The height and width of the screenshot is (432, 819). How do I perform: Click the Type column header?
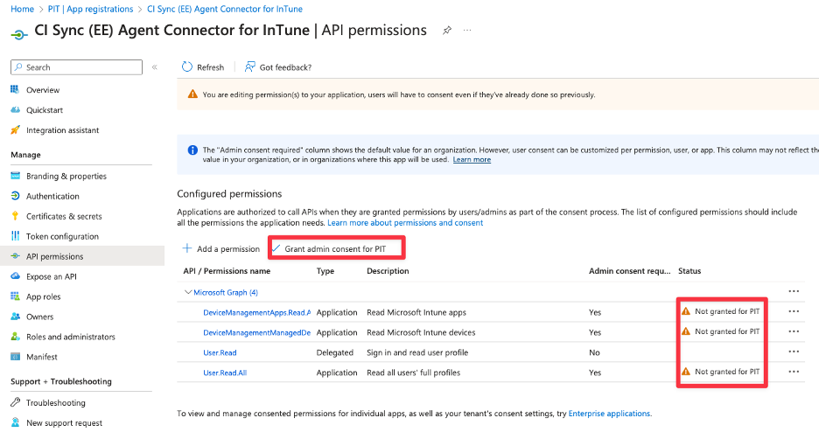325,271
